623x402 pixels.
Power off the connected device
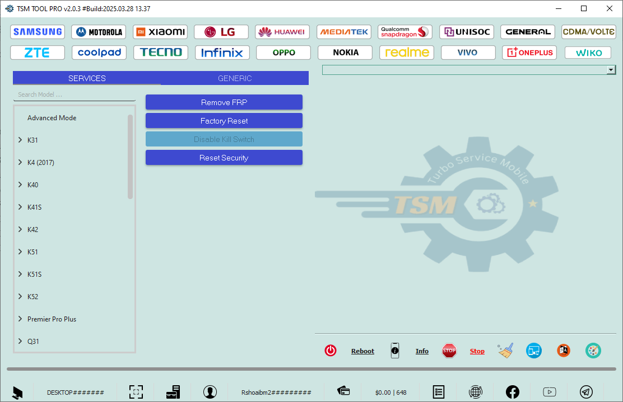coord(331,351)
